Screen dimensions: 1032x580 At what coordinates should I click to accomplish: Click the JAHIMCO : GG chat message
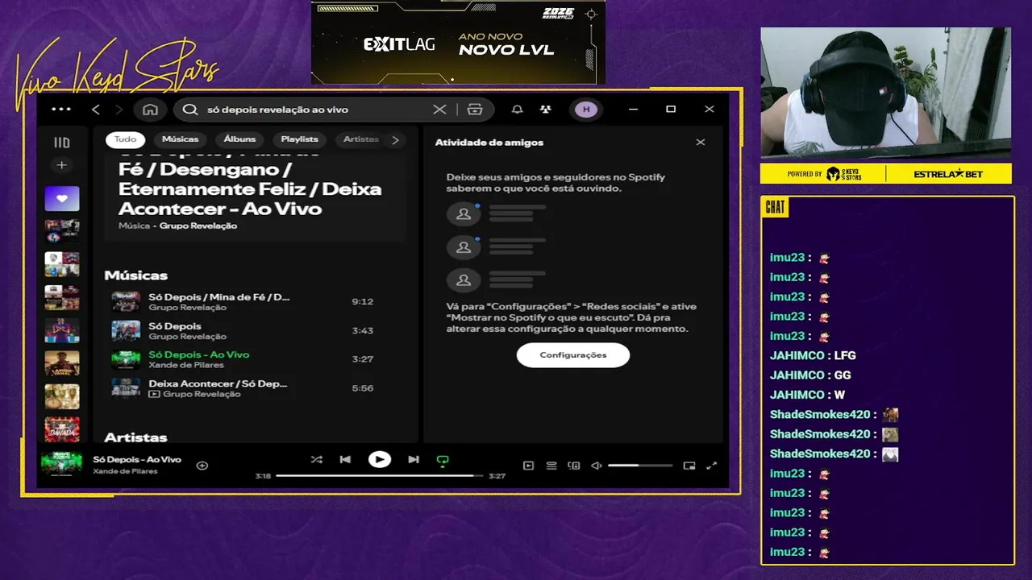810,375
